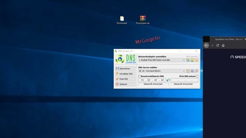Open the DnsJumper.zip archive icon
Viewport: 246px width, 138px height.
point(143,20)
